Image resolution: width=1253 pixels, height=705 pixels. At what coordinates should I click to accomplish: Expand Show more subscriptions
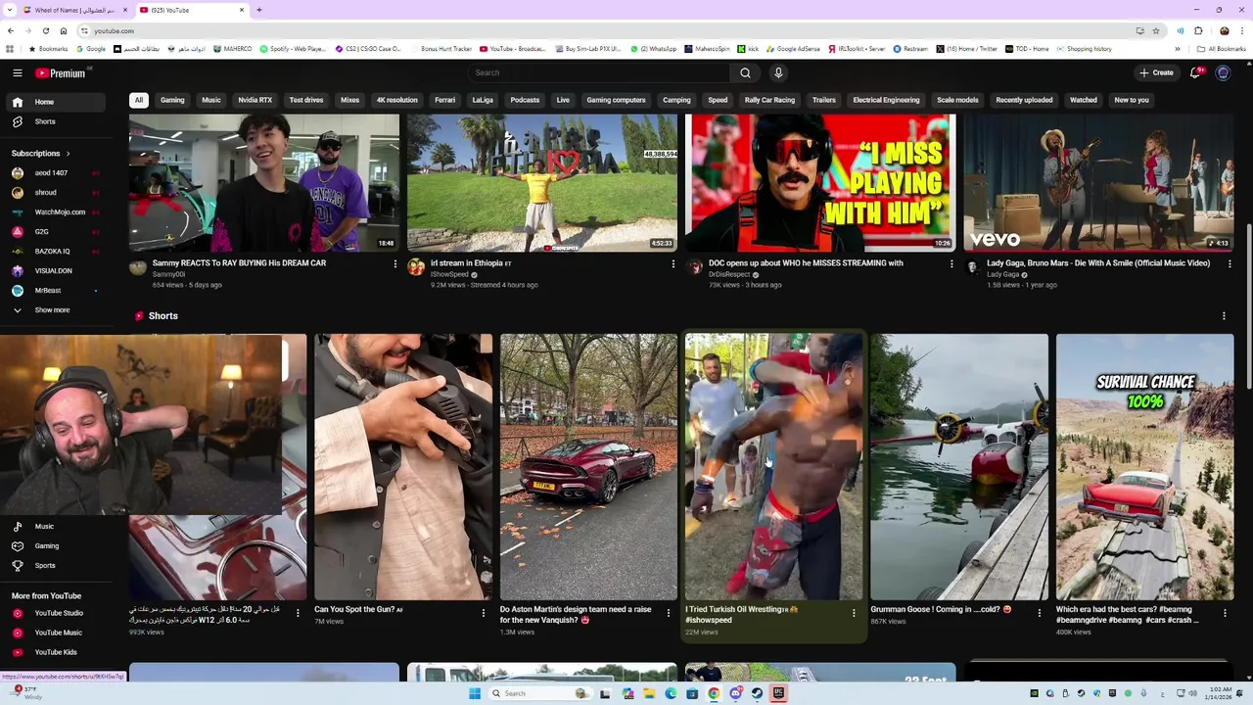point(53,310)
